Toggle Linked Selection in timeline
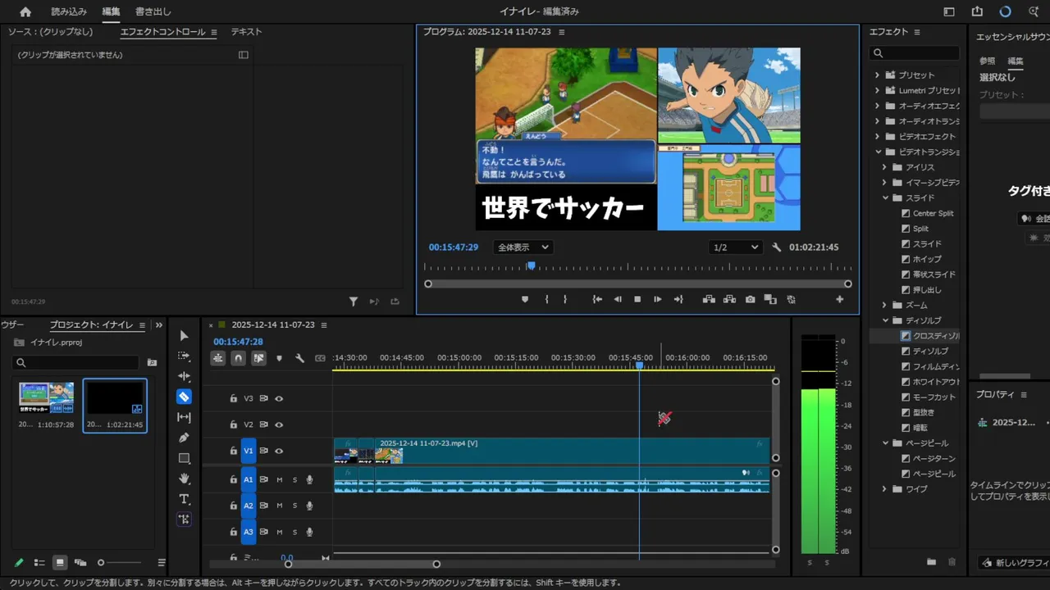Viewport: 1050px width, 590px height. pos(258,358)
